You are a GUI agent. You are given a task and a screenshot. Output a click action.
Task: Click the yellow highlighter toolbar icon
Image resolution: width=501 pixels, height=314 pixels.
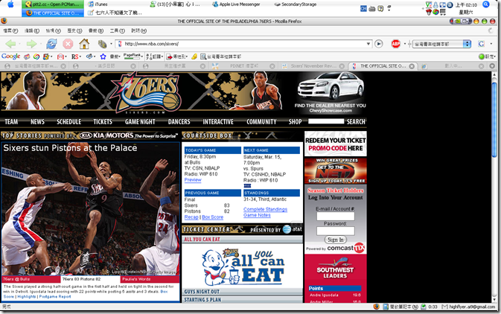pos(194,57)
